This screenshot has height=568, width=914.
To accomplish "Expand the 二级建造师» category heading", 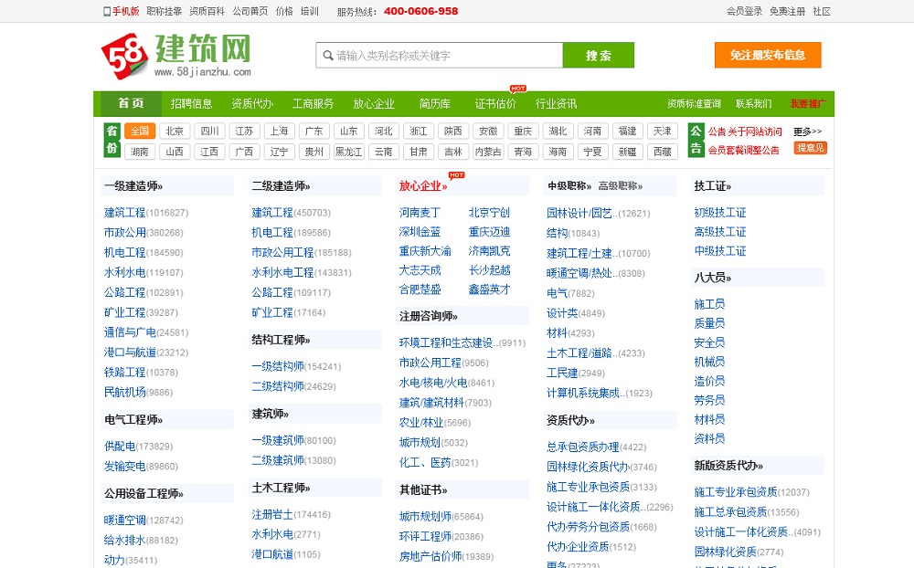I will [x=281, y=186].
